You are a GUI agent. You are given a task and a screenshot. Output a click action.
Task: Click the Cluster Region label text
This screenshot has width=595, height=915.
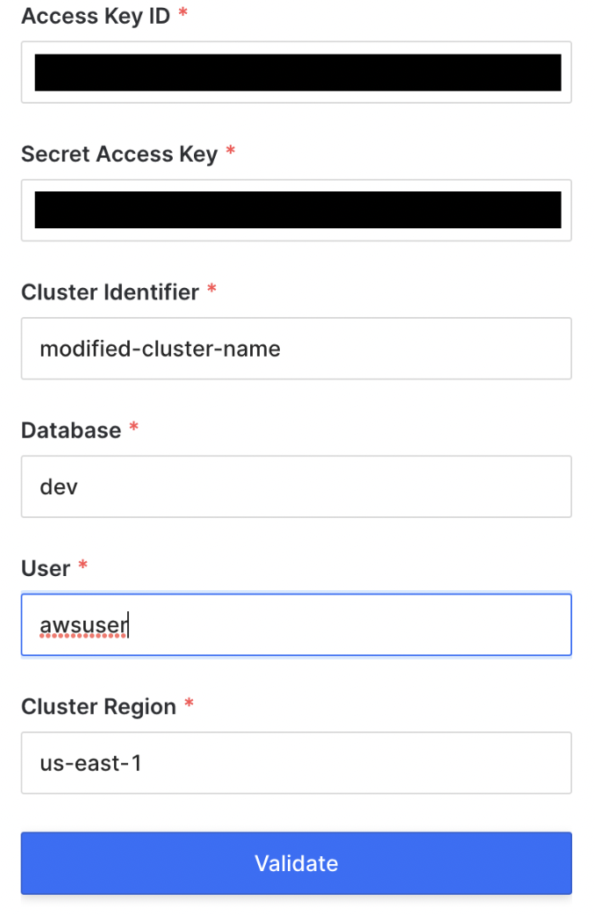[x=98, y=707]
